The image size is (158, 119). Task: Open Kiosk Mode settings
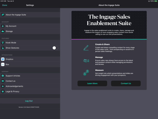(x=30, y=43)
